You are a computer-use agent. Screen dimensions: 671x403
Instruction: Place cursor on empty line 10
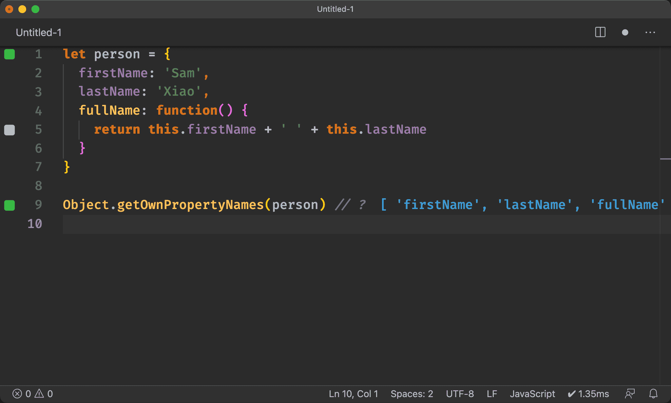click(262, 224)
